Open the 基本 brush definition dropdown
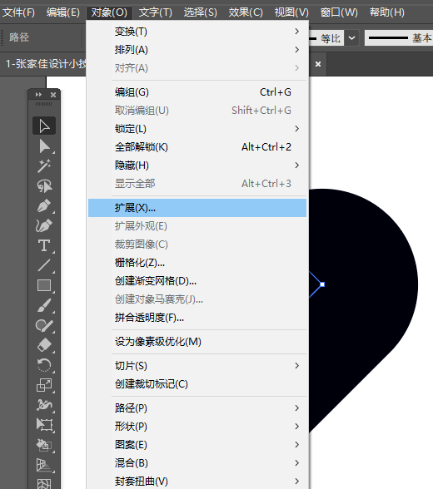 [399, 38]
